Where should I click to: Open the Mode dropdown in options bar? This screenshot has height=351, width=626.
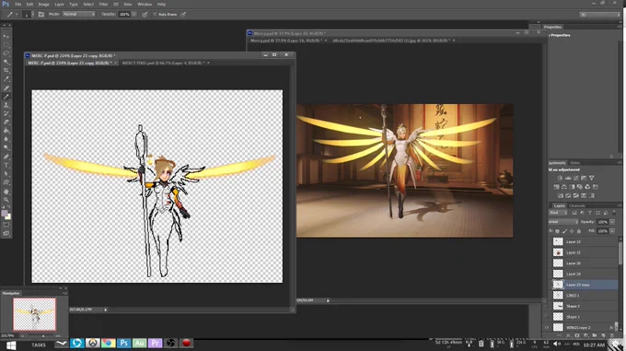78,15
